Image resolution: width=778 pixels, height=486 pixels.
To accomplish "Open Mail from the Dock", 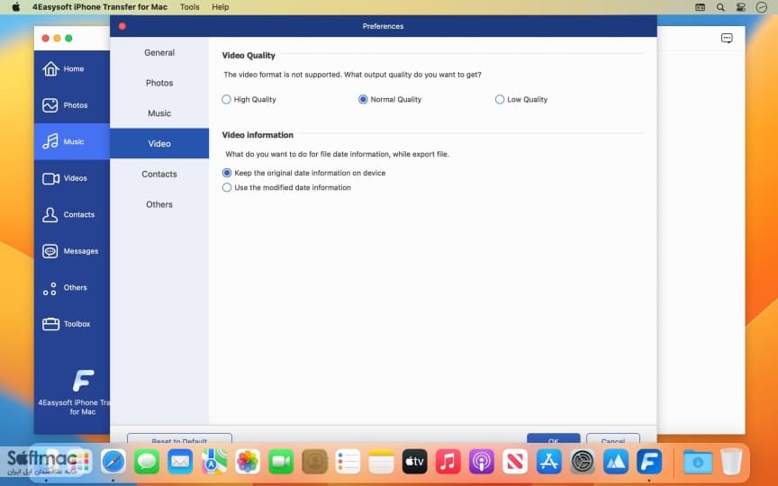I will click(180, 462).
